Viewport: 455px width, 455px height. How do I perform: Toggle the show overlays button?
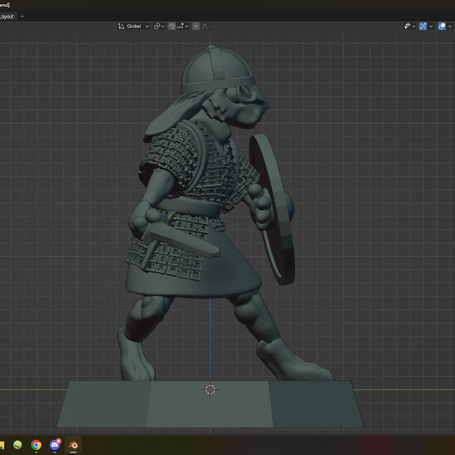pyautogui.click(x=442, y=26)
